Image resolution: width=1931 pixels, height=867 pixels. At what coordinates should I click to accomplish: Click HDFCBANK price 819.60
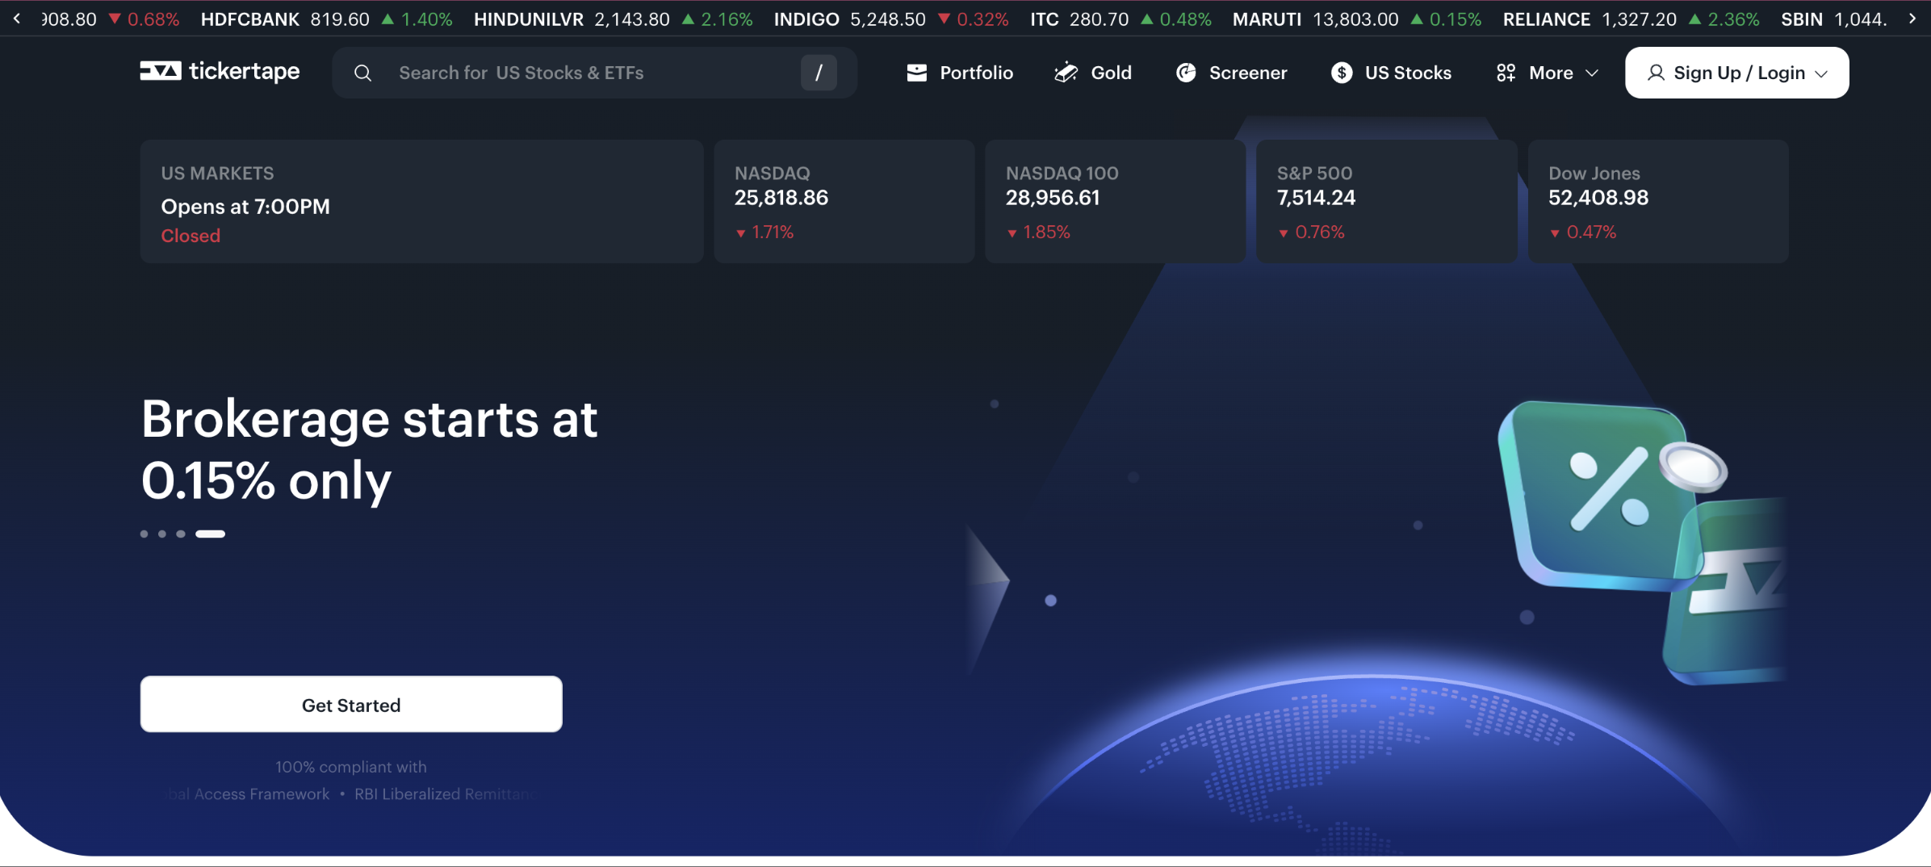pos(340,19)
